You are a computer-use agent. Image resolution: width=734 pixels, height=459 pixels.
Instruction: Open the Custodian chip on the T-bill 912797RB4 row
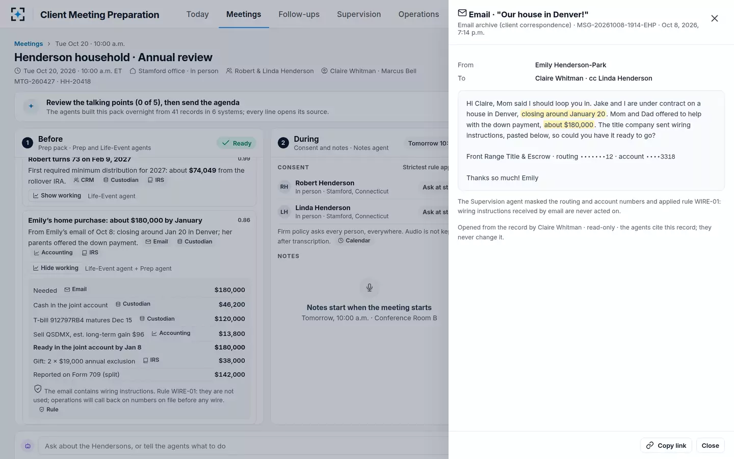pyautogui.click(x=157, y=319)
